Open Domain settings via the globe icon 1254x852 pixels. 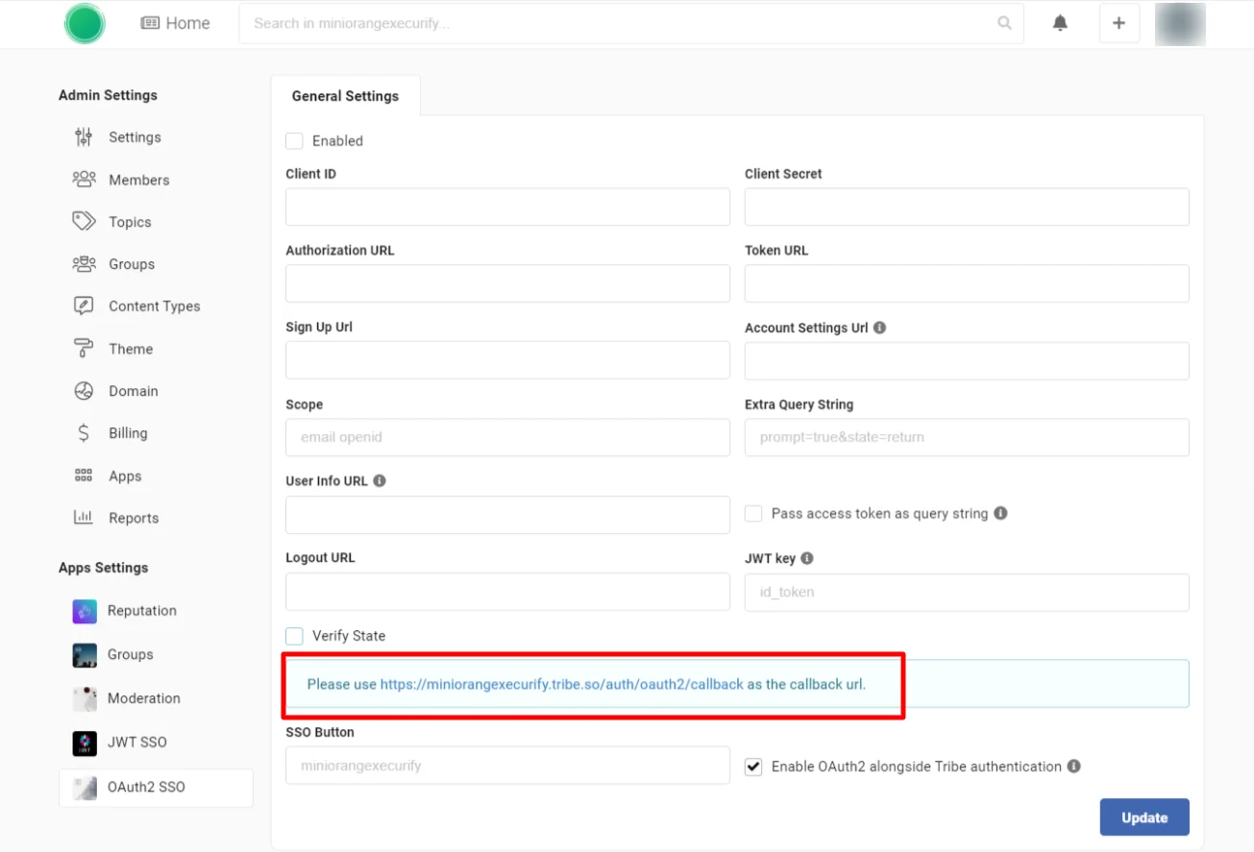point(85,391)
